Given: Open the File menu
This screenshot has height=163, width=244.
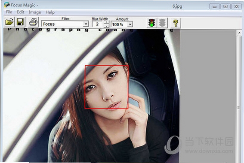Looking at the screenshot, I should (x=9, y=12).
